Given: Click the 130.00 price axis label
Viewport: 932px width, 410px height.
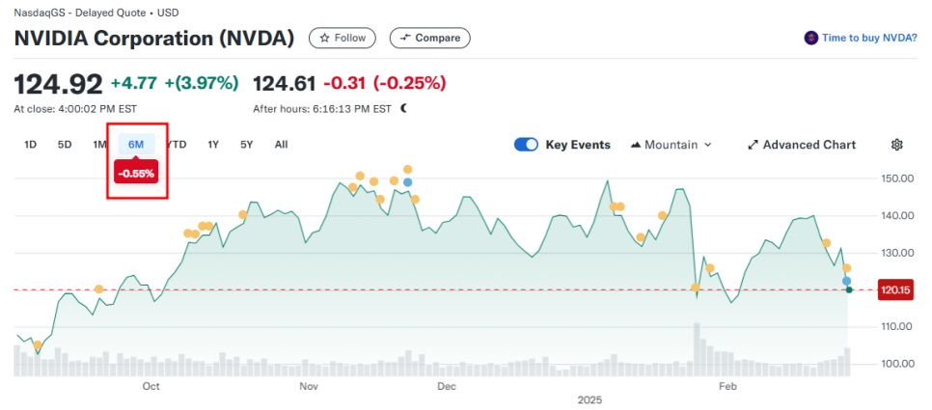Looking at the screenshot, I should pos(896,253).
